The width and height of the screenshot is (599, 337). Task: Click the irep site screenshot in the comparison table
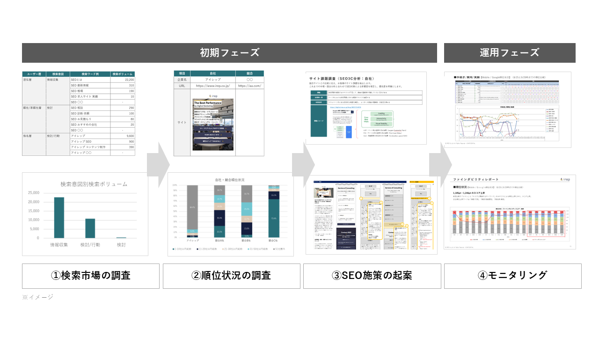point(213,124)
